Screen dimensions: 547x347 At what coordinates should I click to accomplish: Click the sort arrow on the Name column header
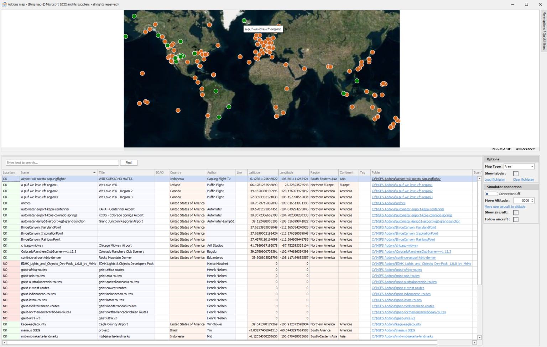(x=95, y=172)
